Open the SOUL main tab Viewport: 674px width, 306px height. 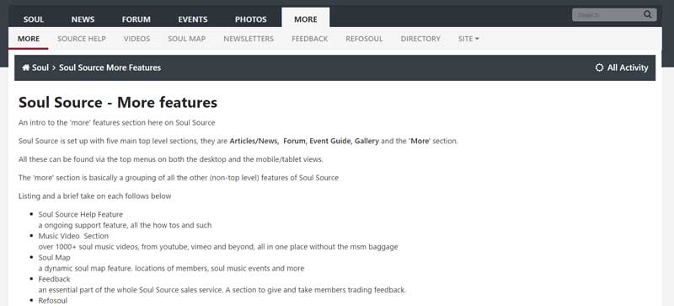(x=34, y=19)
